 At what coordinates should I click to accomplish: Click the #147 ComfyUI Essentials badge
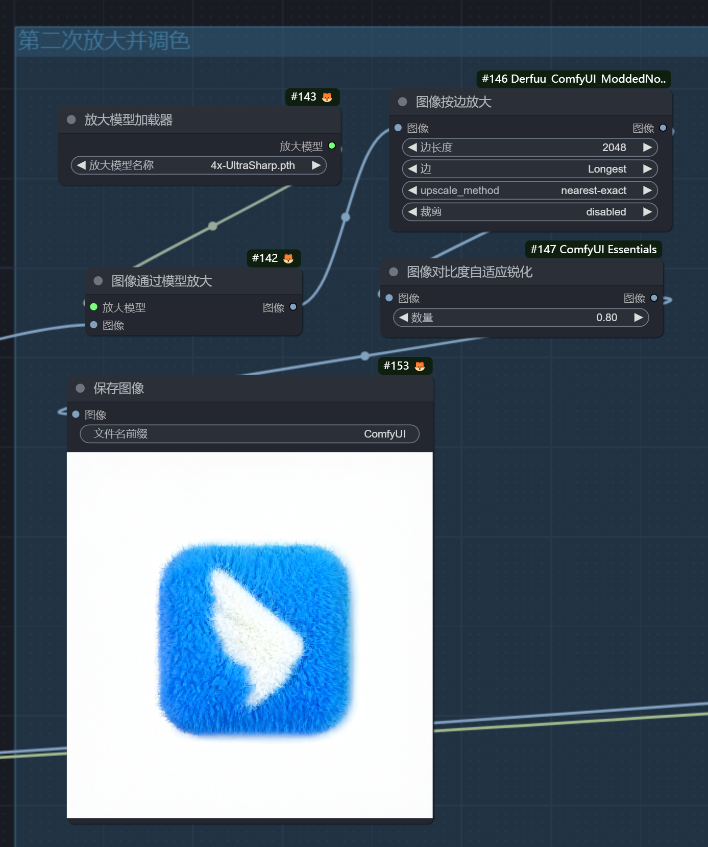tap(593, 249)
